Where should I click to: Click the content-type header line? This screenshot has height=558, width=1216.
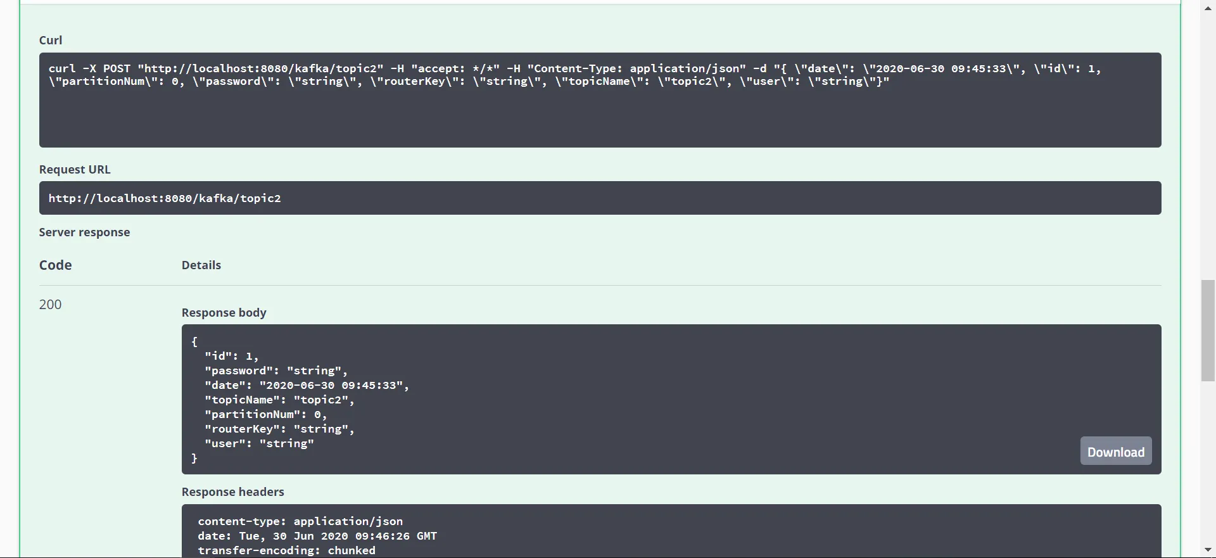(300, 521)
